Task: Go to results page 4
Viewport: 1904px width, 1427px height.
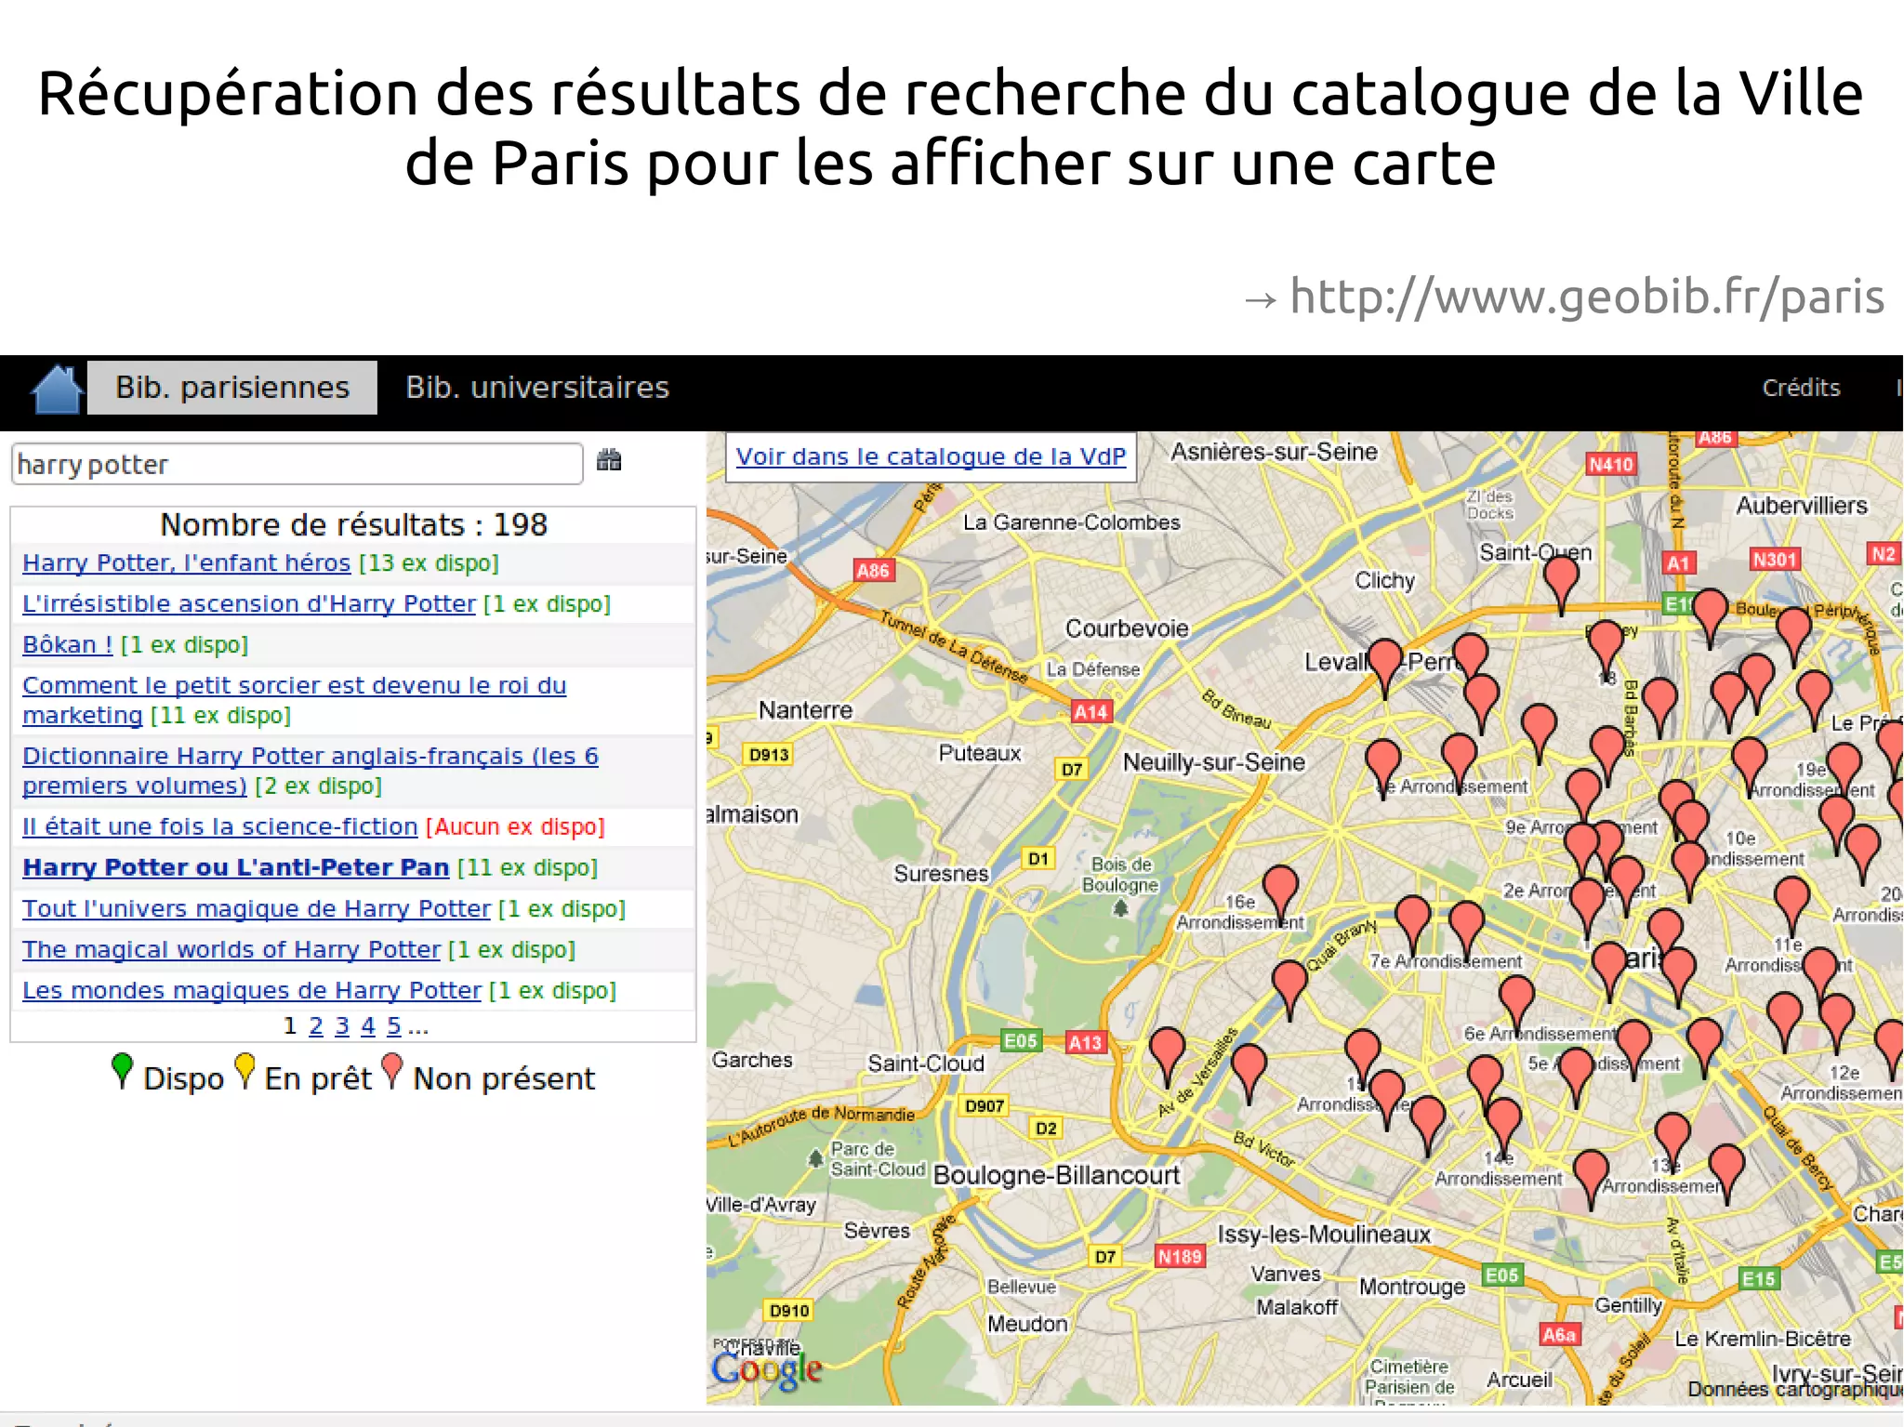Action: [368, 1025]
